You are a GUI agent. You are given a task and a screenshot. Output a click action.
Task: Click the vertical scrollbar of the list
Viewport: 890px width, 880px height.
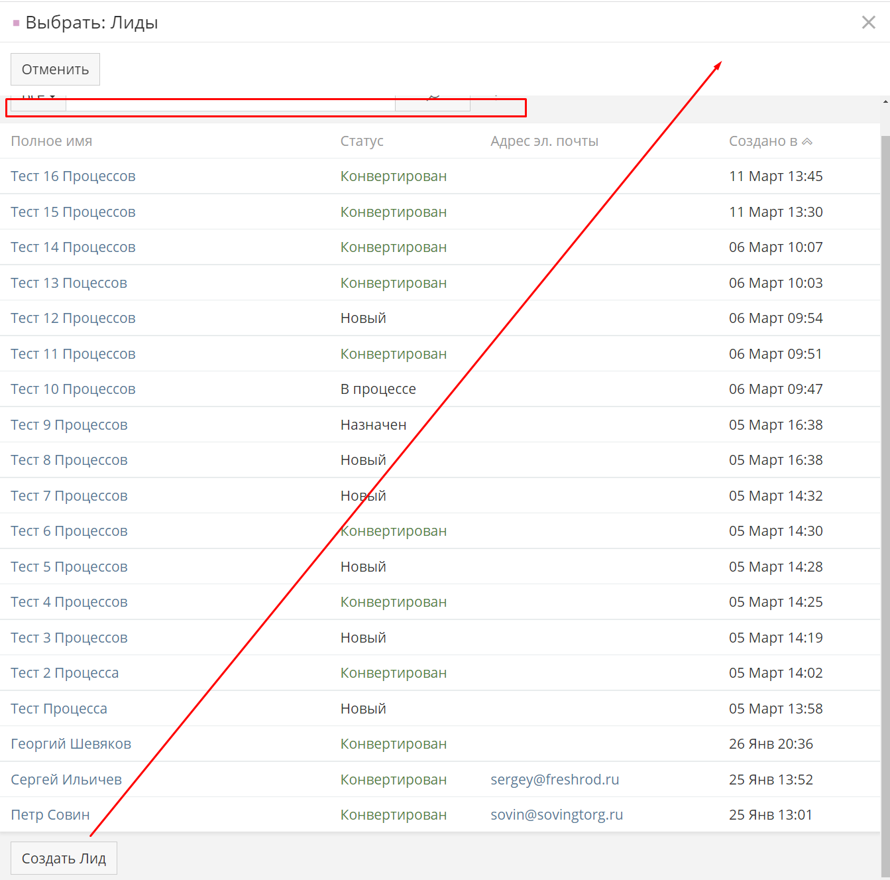tap(885, 464)
